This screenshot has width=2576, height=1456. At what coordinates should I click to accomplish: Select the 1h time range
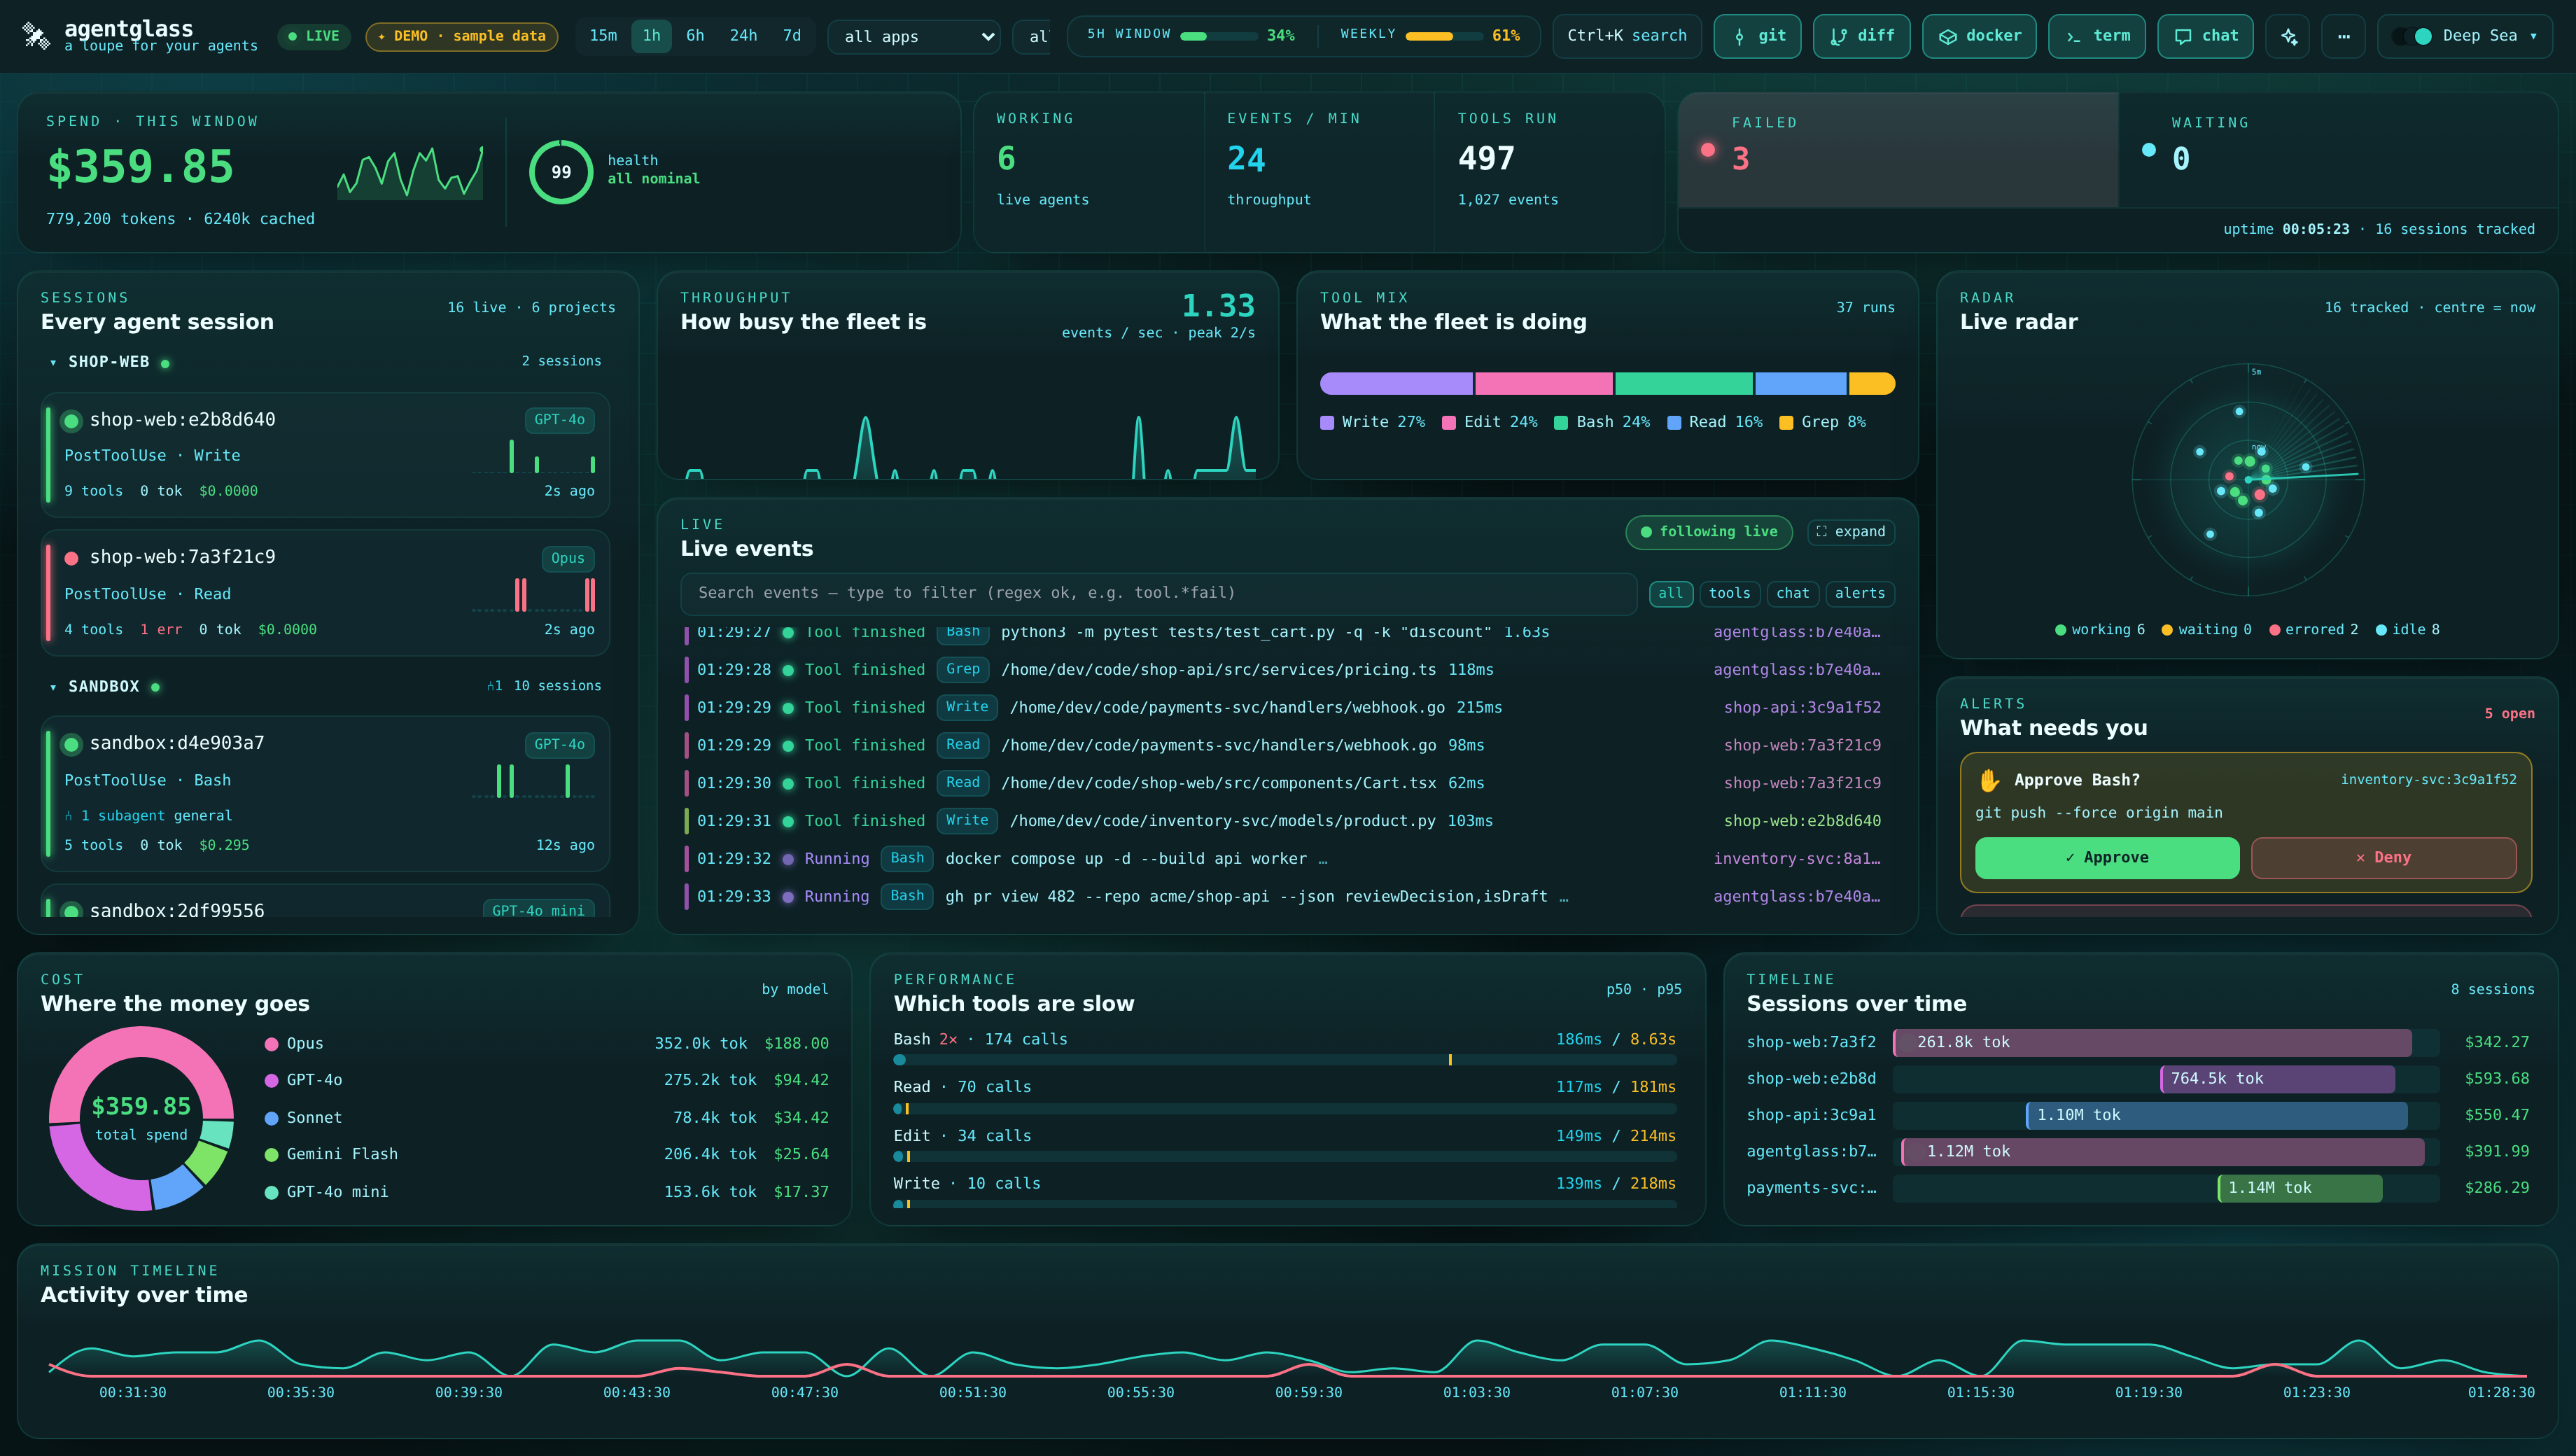pyautogui.click(x=651, y=36)
